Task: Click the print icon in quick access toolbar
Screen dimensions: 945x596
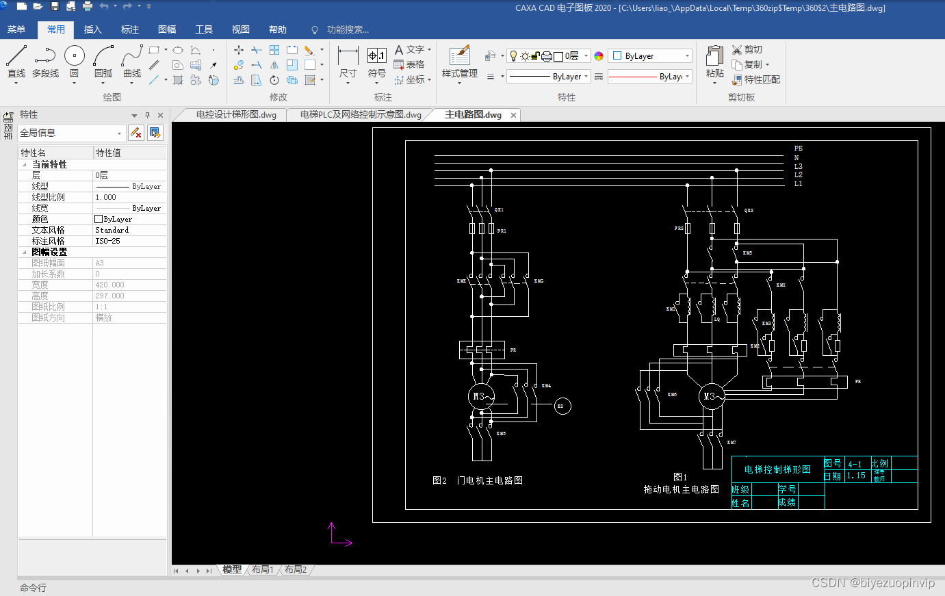Action: [x=88, y=6]
